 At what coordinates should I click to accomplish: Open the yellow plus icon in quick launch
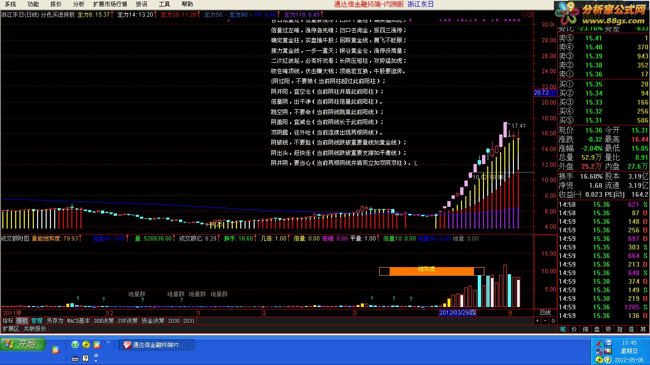pyautogui.click(x=86, y=345)
